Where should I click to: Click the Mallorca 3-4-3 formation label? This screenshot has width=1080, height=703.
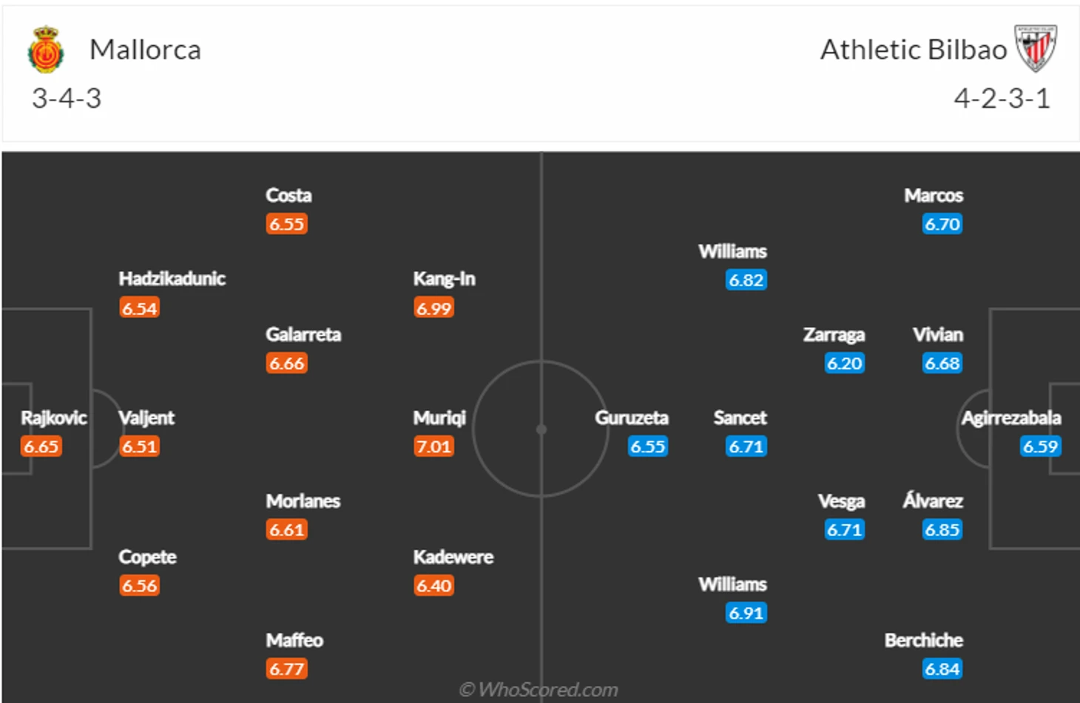coord(67,98)
